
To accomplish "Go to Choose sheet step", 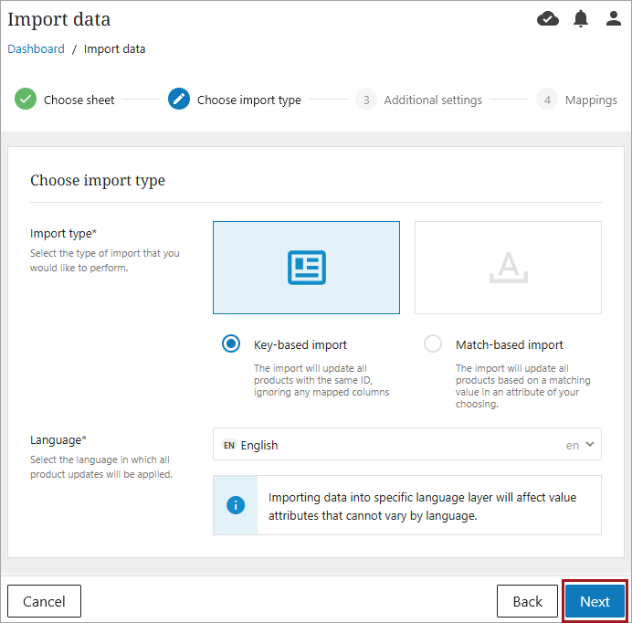I will [x=79, y=100].
